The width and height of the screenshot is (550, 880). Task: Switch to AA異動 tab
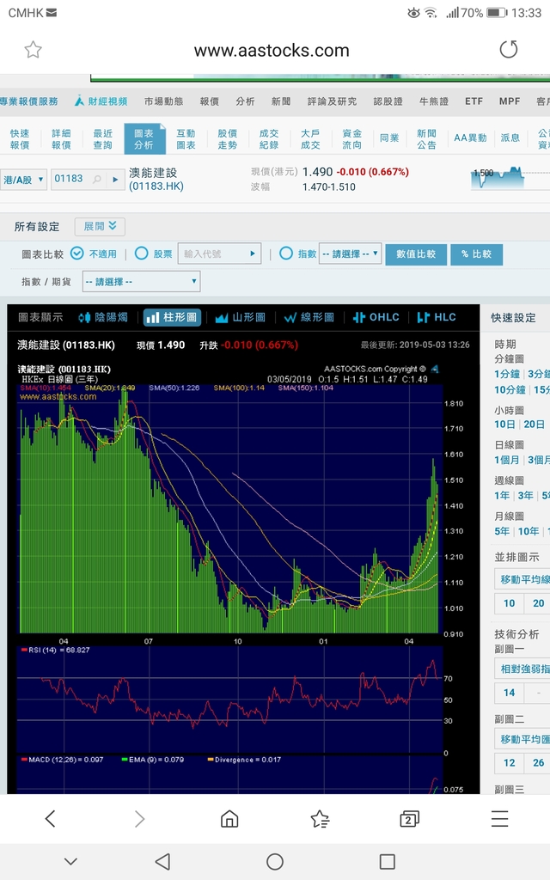(x=470, y=138)
